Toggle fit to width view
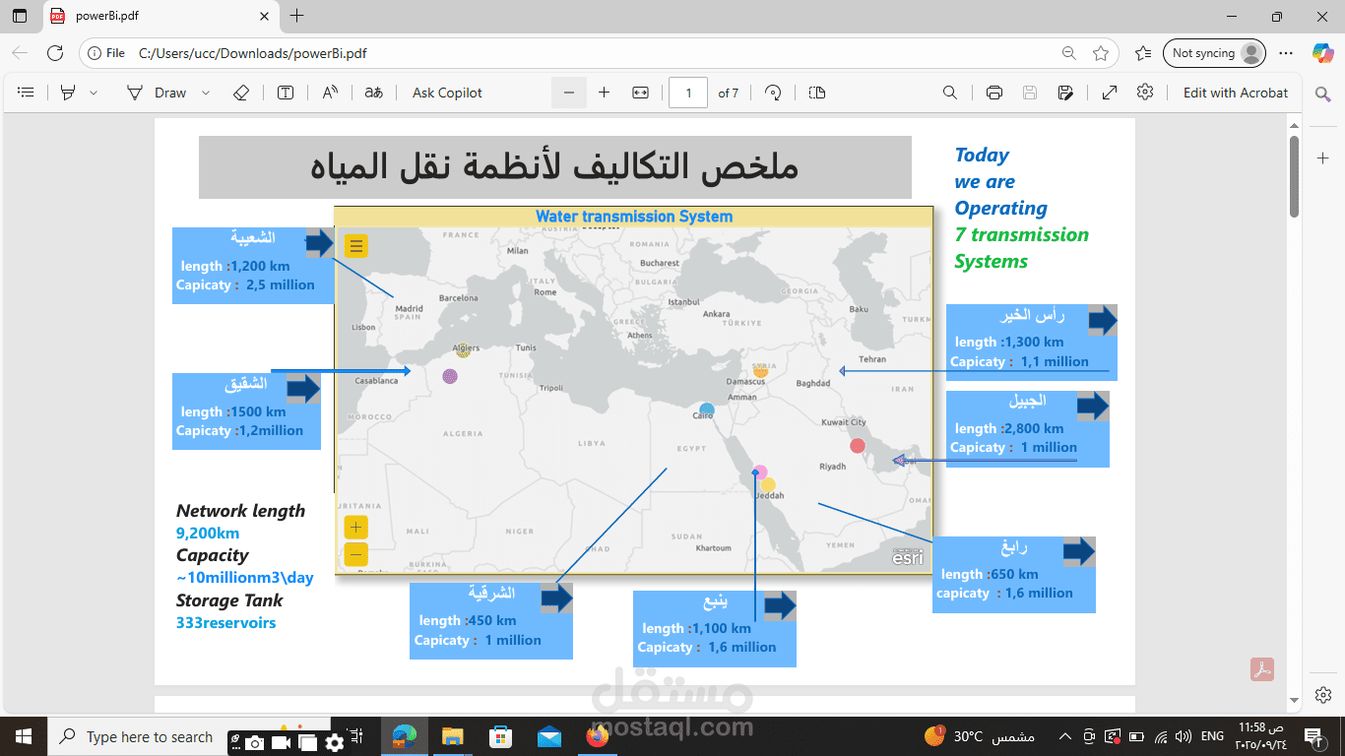This screenshot has height=756, width=1345. (639, 93)
